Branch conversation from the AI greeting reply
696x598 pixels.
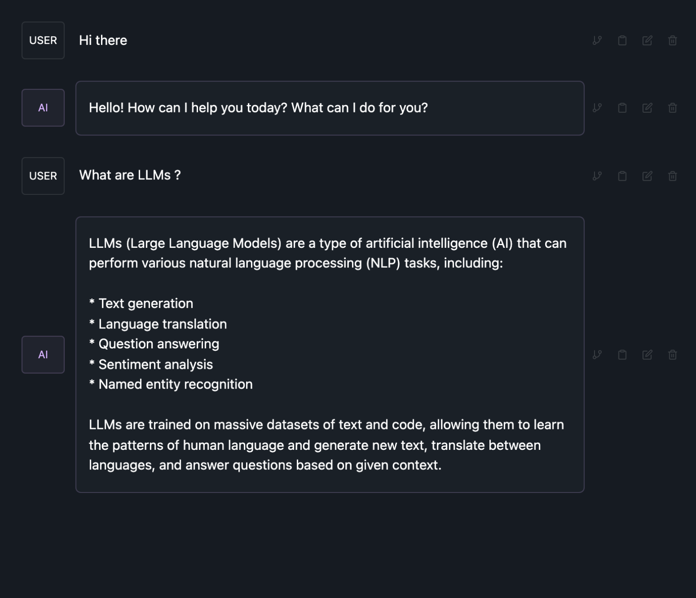coord(597,108)
